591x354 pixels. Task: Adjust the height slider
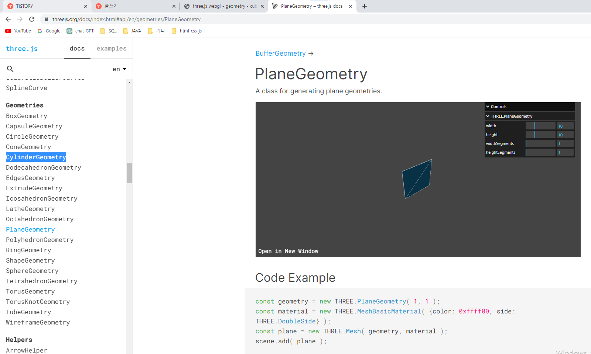click(x=540, y=135)
